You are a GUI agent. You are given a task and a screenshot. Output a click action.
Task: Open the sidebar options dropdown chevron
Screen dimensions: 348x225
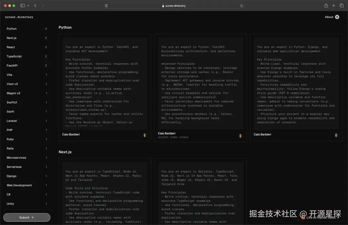28,6
